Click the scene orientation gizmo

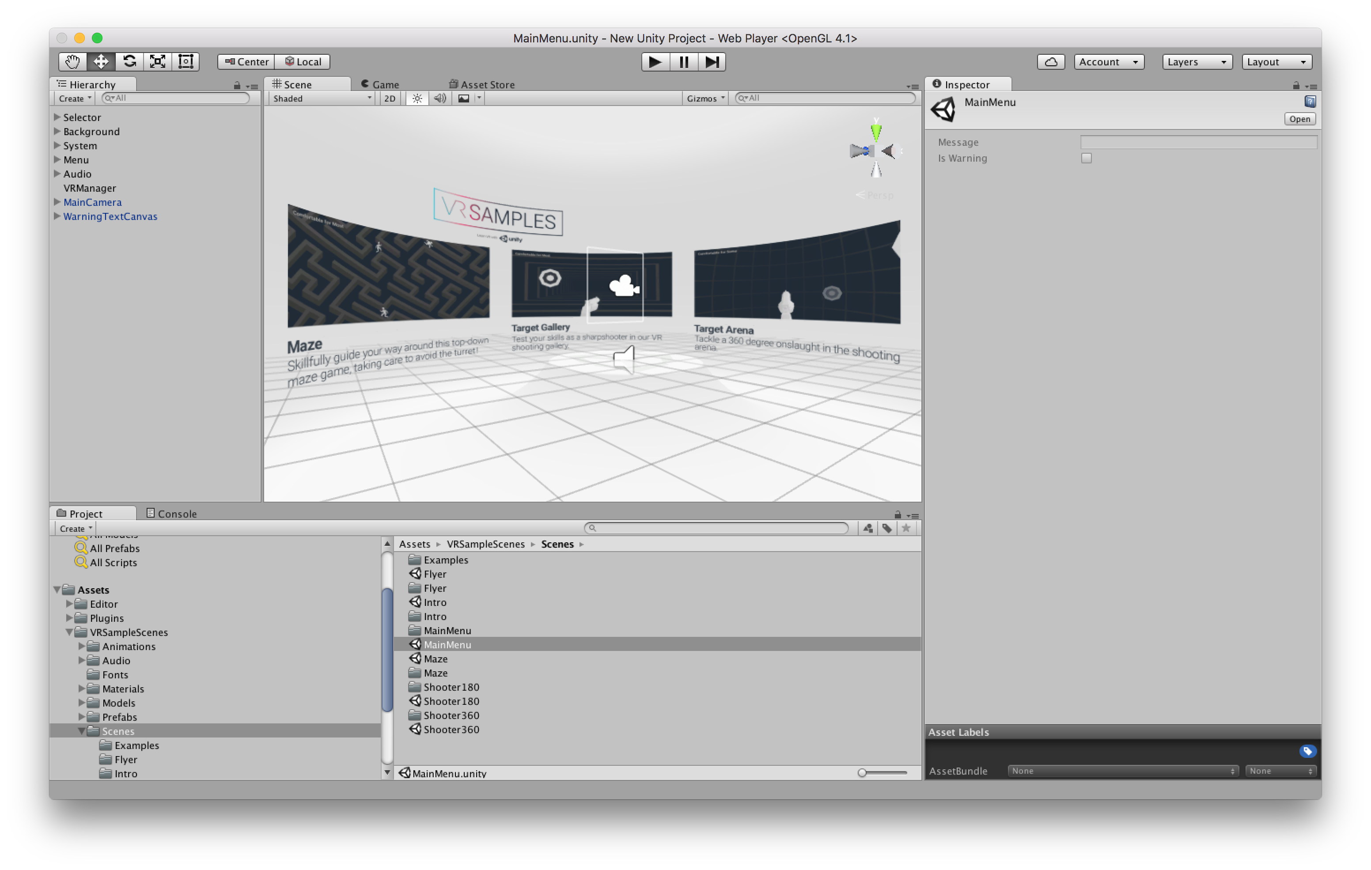point(876,150)
